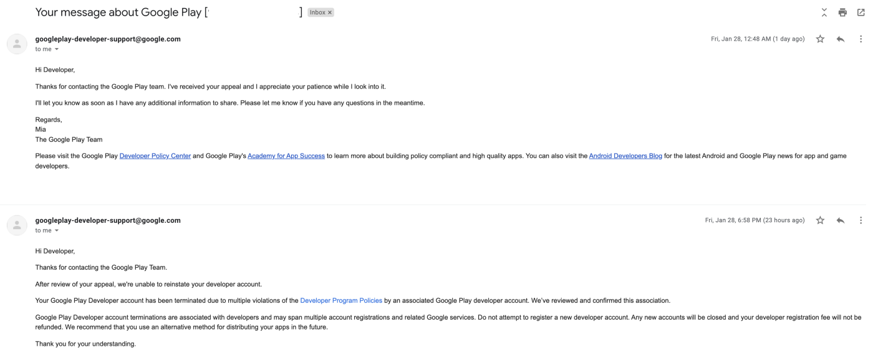Viewport: 873px width, 352px height.
Task: Show recipient details of second message
Action: coord(57,231)
